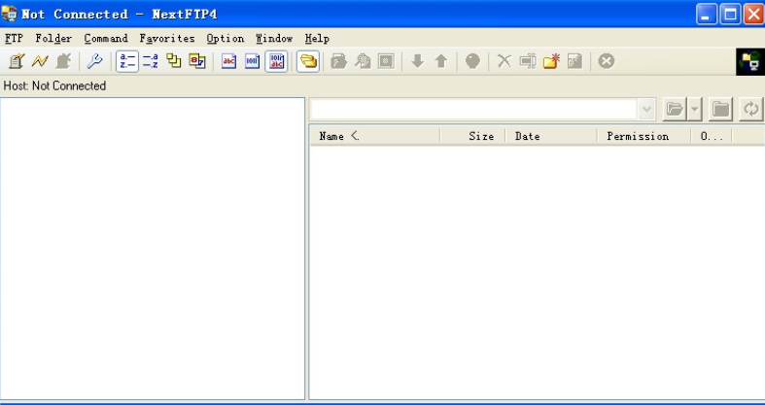Screen dimensions: 765x405
Task: Click the host list notepad icon
Action: pyautogui.click(x=17, y=61)
